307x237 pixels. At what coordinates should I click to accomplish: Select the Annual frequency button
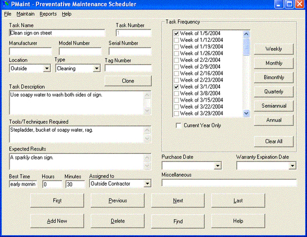point(274,120)
